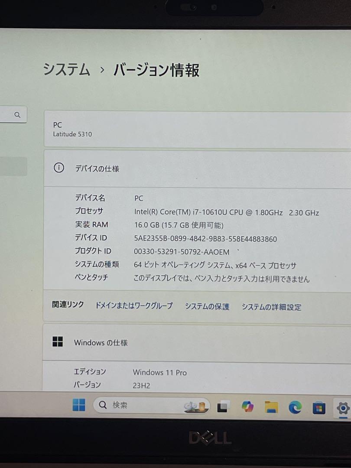Viewport: 351px width, 468px height.
Task: Click the info icon beside デバイスの仕様
Action: (x=59, y=168)
